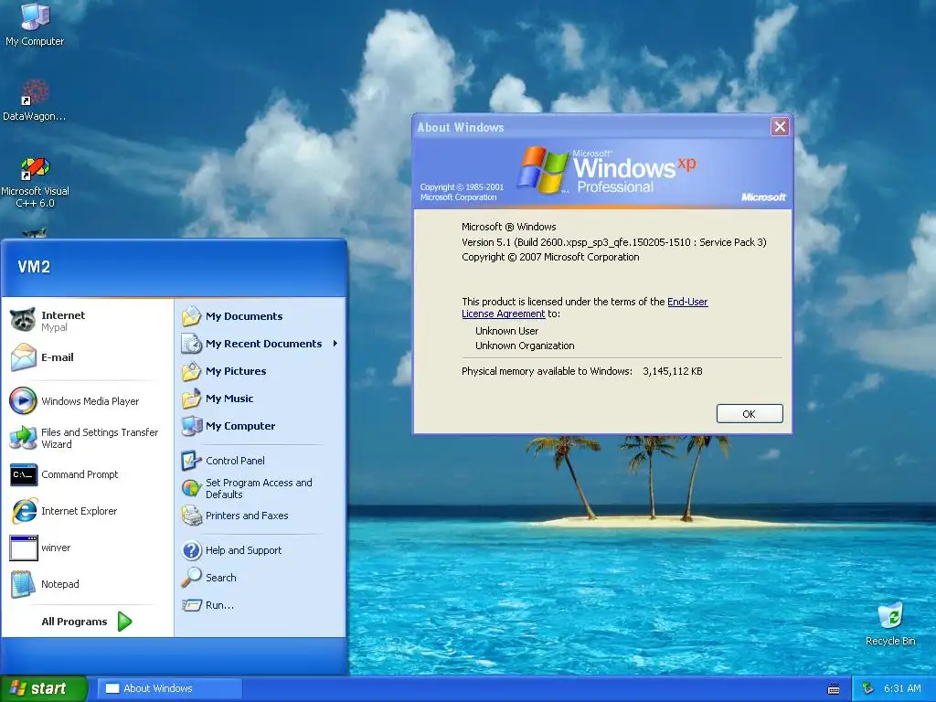
Task: Click the Unknown Organization text
Action: pyautogui.click(x=525, y=346)
